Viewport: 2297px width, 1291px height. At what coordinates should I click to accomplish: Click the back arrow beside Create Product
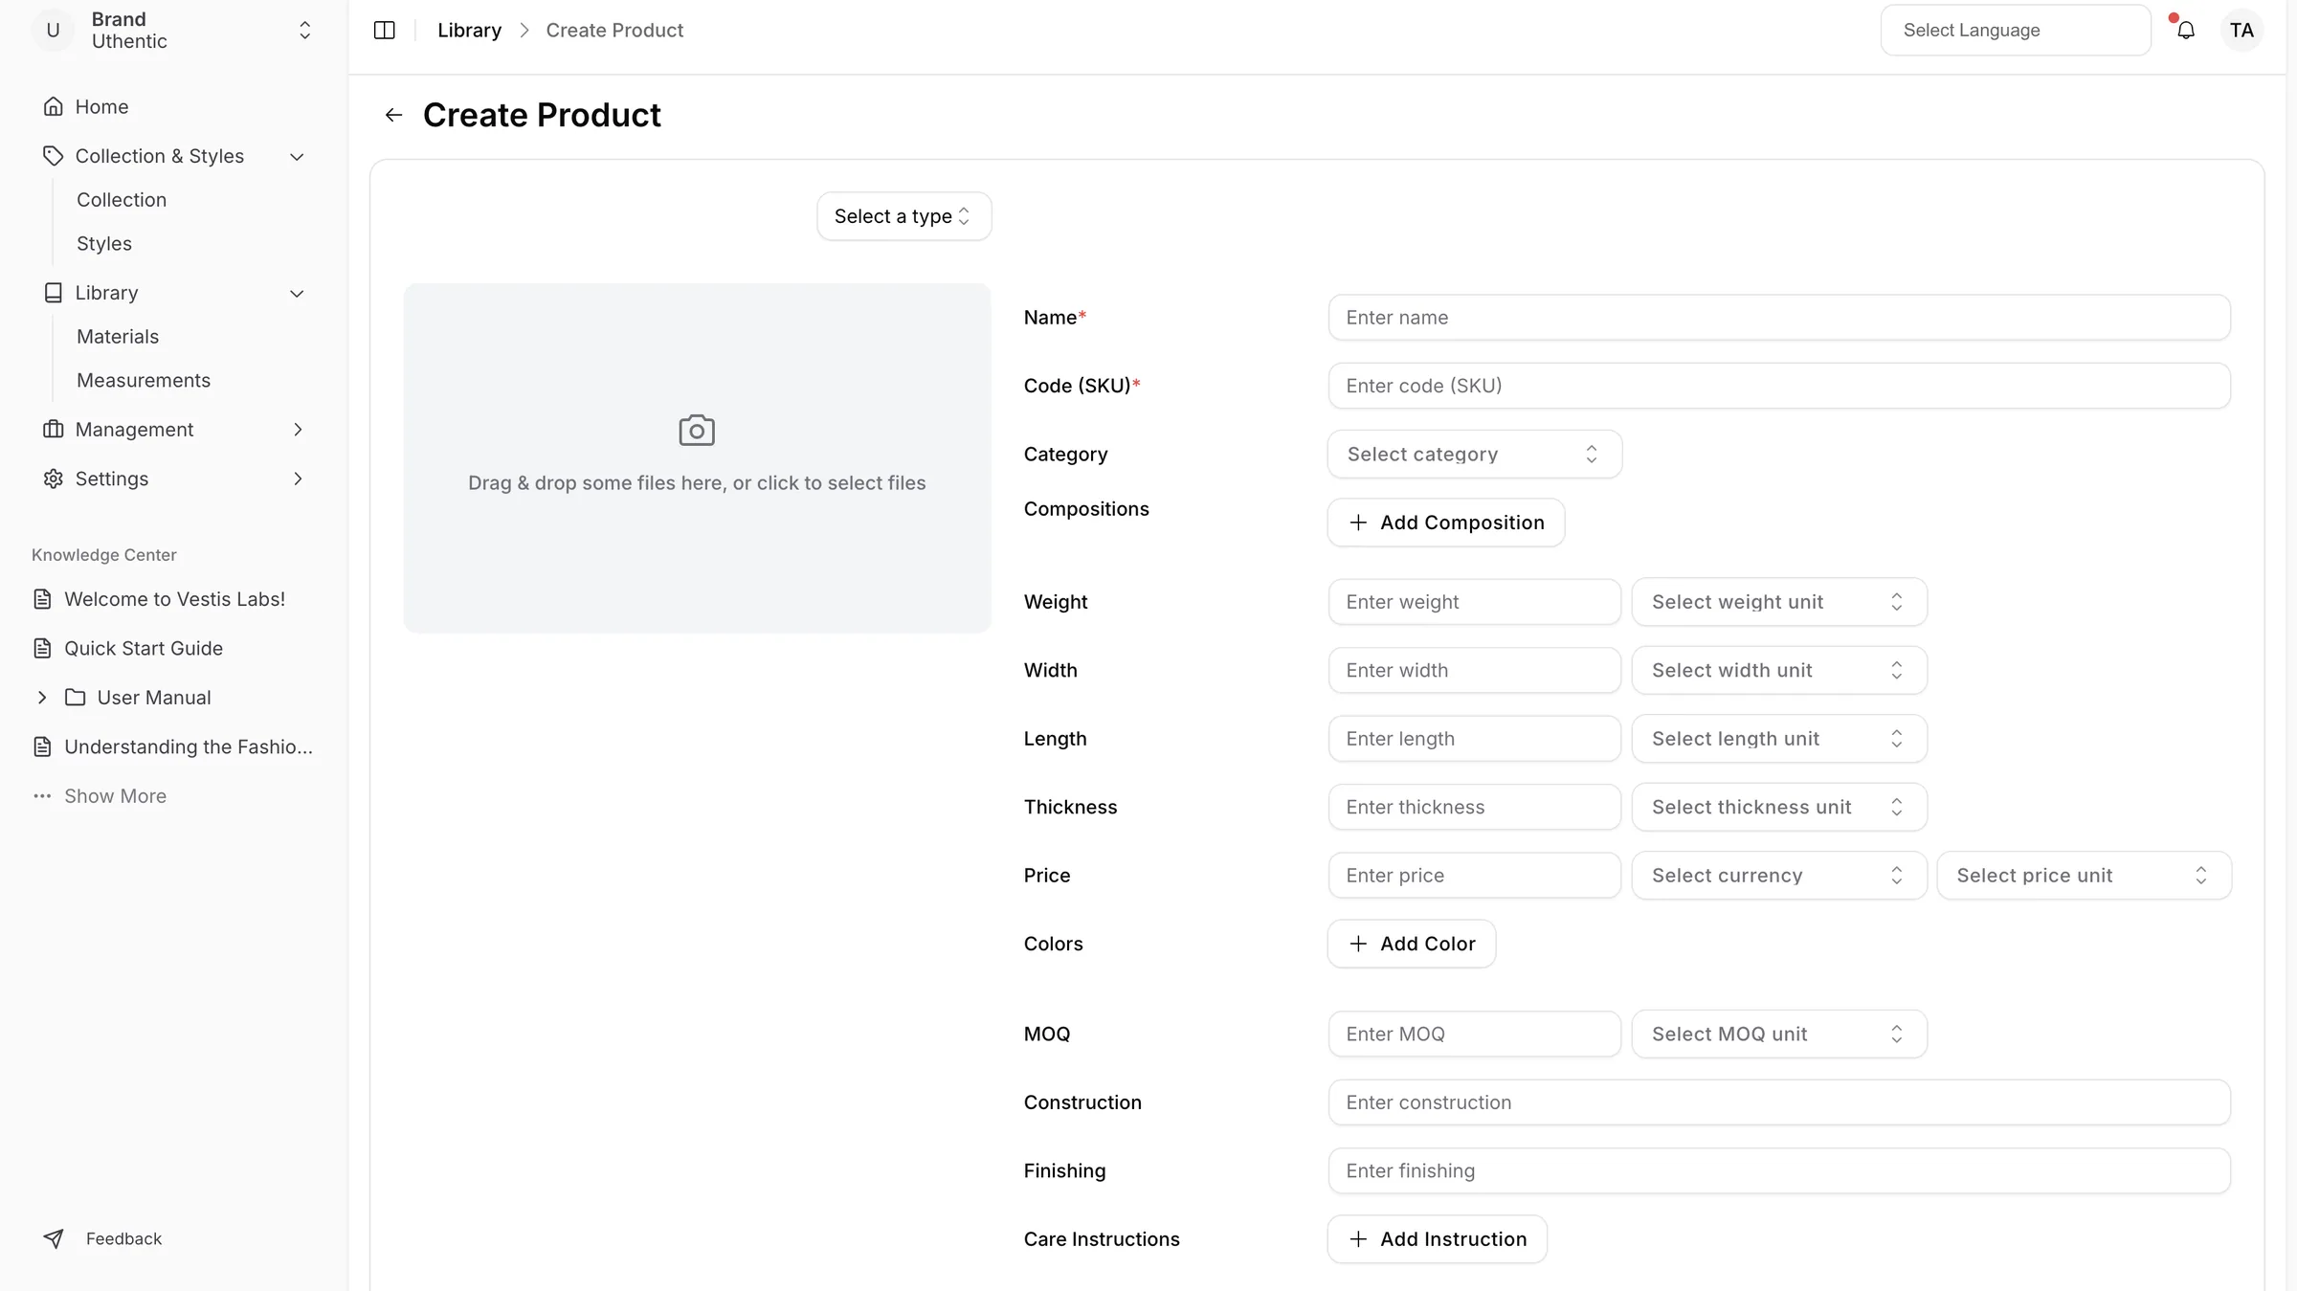tap(393, 115)
